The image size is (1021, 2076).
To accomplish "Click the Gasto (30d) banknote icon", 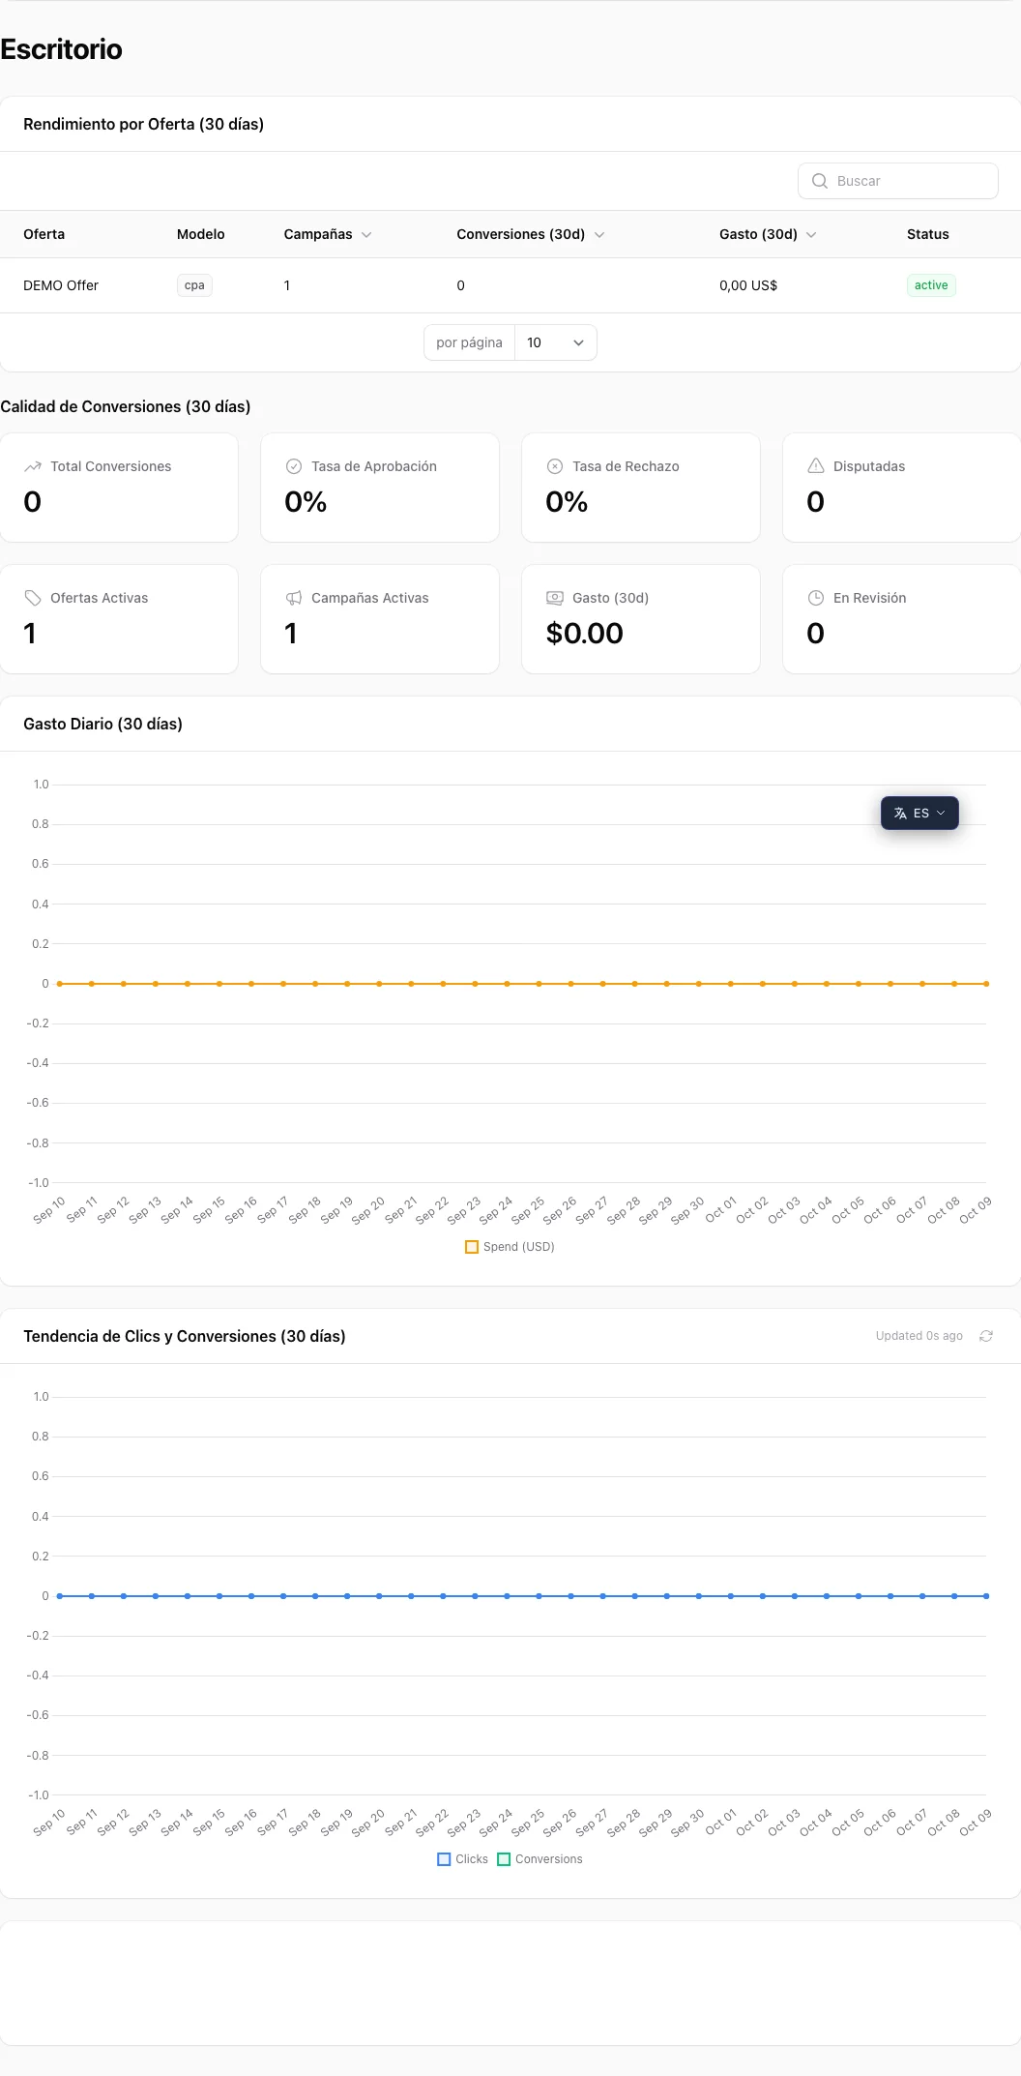I will click(x=555, y=598).
